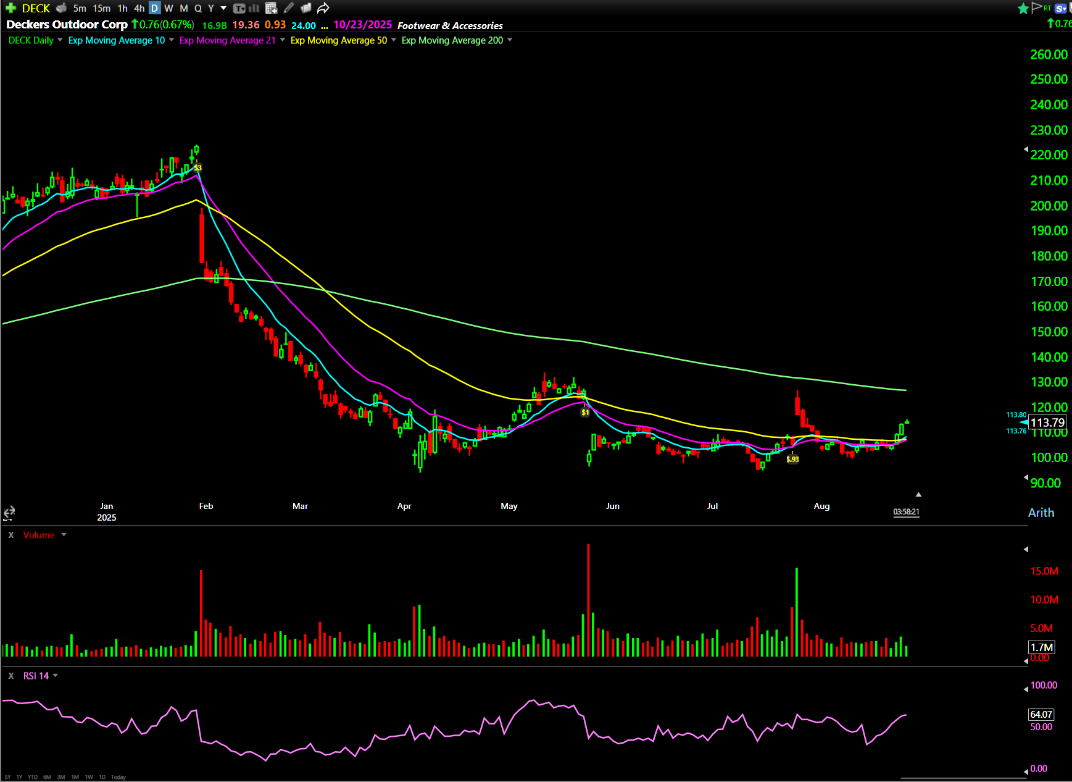The height and width of the screenshot is (782, 1072).
Task: Toggle the Arith scale mode
Action: coord(1041,513)
